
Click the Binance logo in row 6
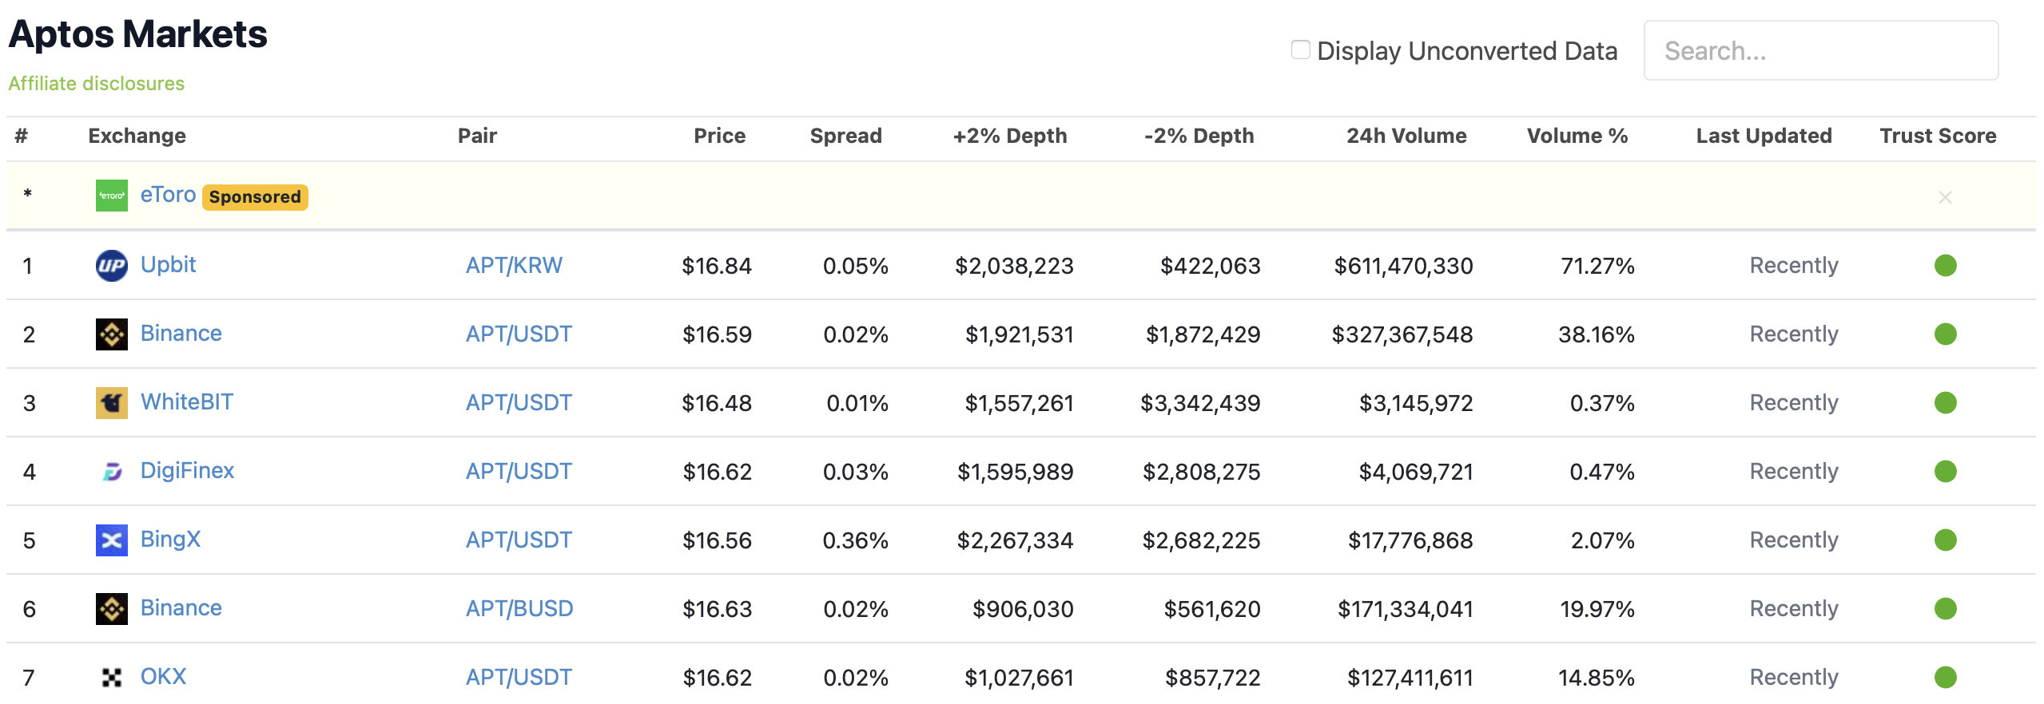click(x=112, y=609)
